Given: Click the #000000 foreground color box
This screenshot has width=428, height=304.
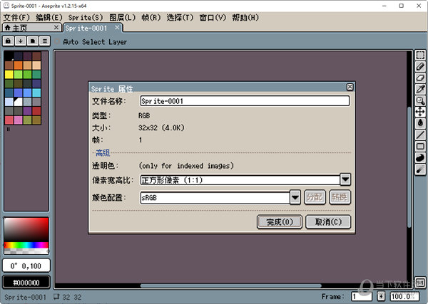Looking at the screenshot, I should point(26,283).
